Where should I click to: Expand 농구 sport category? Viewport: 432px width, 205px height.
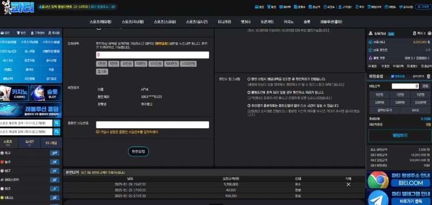31,162
